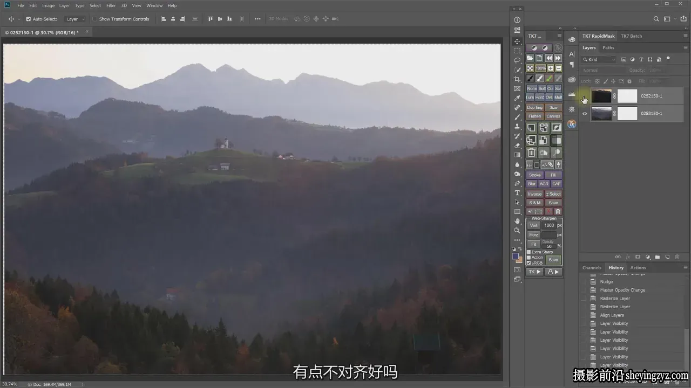691x388 pixels.
Task: Click the foreground color swatch
Action: click(516, 257)
